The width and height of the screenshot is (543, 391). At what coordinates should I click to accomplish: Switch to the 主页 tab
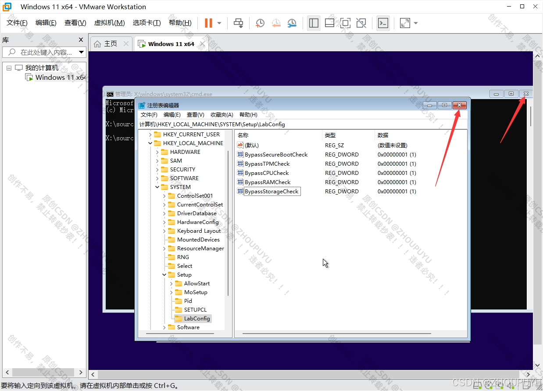point(111,44)
